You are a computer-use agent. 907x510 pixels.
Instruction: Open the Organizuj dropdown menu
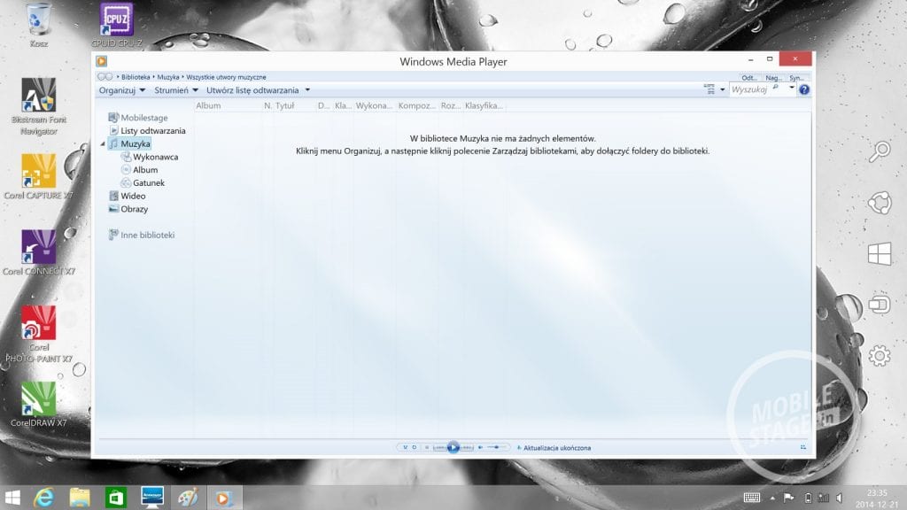pyautogui.click(x=121, y=89)
